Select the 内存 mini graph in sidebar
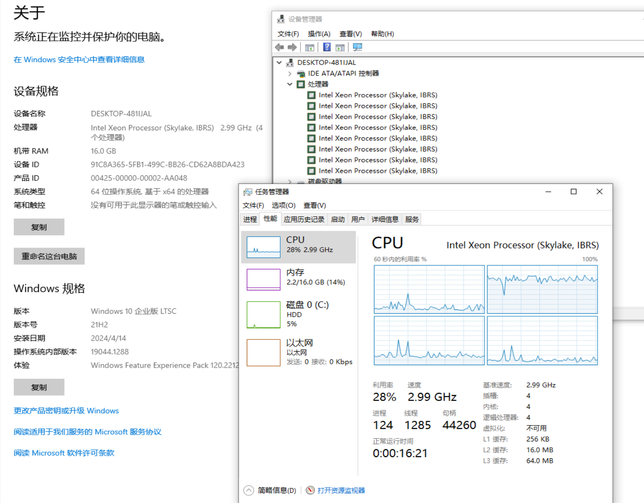Screen dimensions: 644x503 pos(263,280)
